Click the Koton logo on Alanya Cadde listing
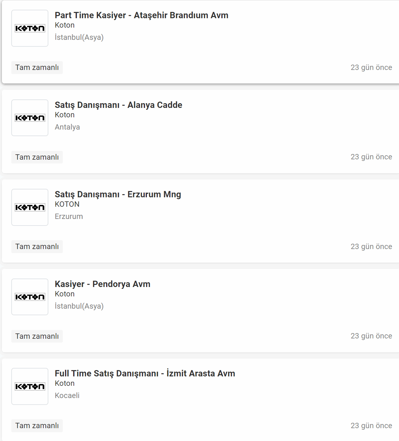 [30, 118]
